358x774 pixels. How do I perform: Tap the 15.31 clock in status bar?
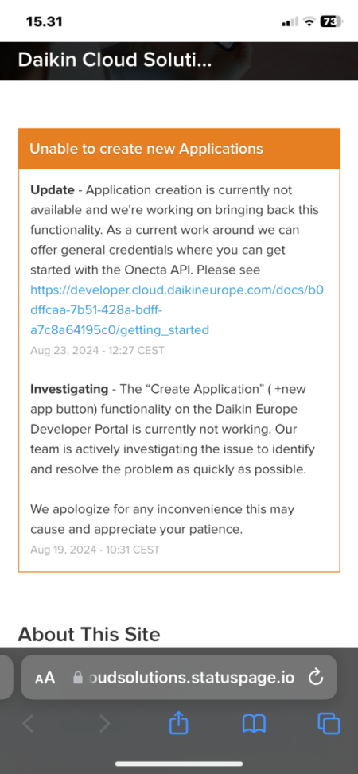click(x=45, y=21)
